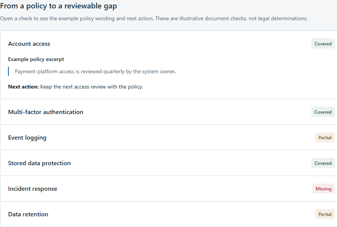The width and height of the screenshot is (337, 227).
Task: Click the Covered badge for Account access
Action: [x=323, y=44]
